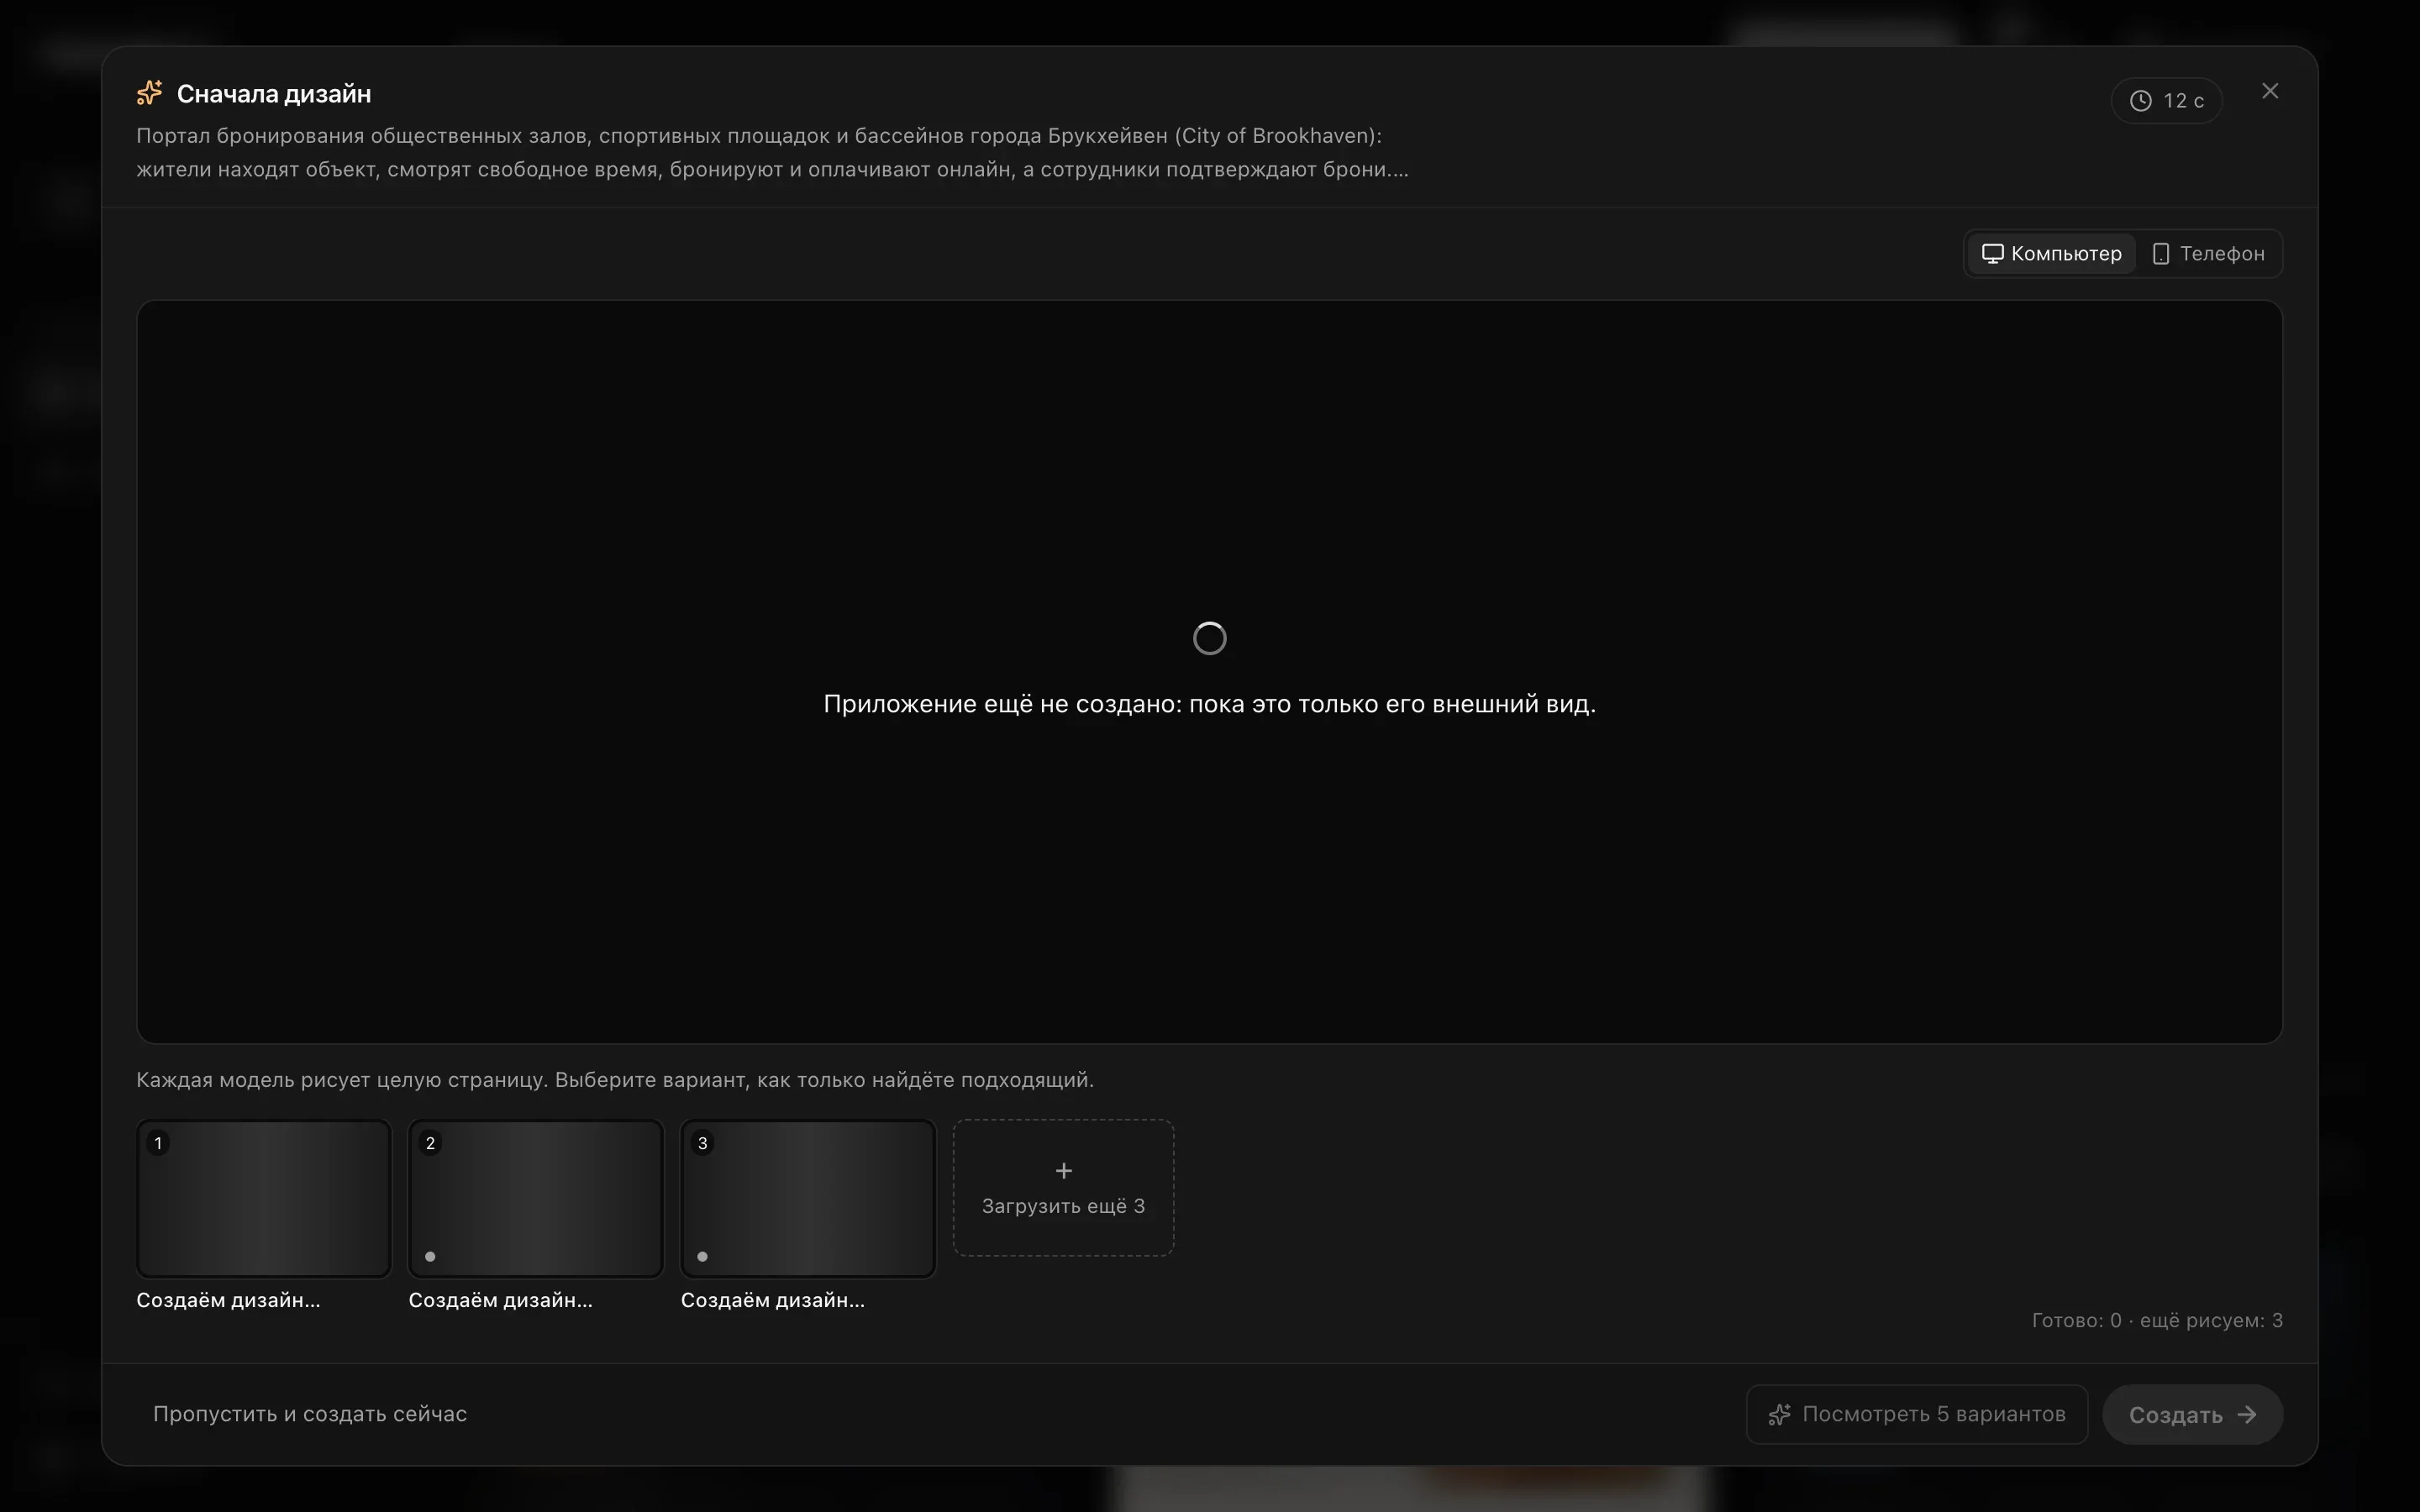Click Пропустить и создать сейчас

(310, 1414)
